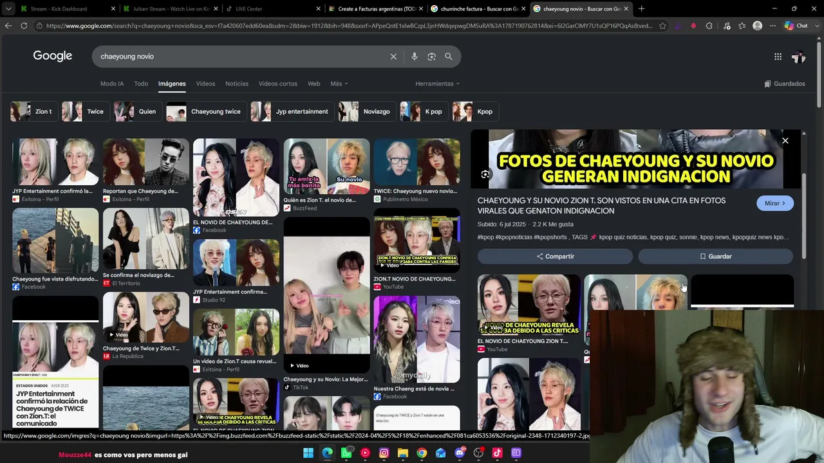The image size is (824, 463).
Task: Switch to the Modo IA tab
Action: pos(112,84)
